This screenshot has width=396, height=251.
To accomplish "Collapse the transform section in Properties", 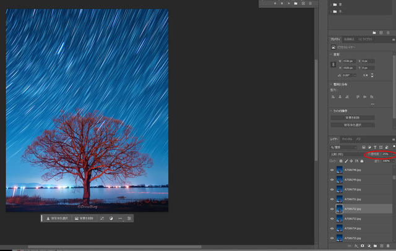I will coord(331,54).
